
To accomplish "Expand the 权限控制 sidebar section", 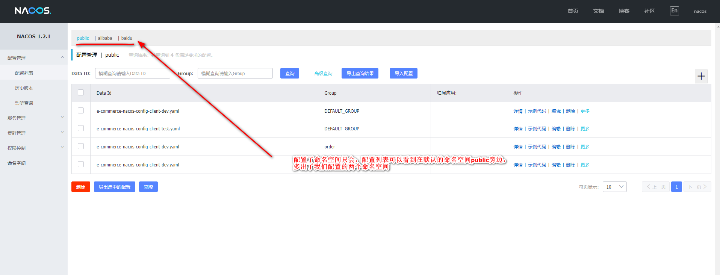I will [34, 148].
